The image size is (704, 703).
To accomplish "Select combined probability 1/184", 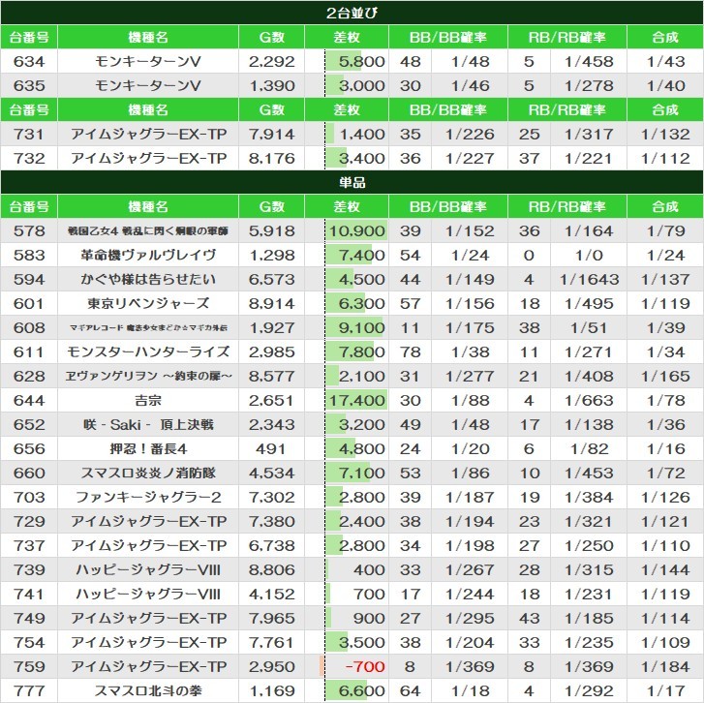I will (x=666, y=666).
